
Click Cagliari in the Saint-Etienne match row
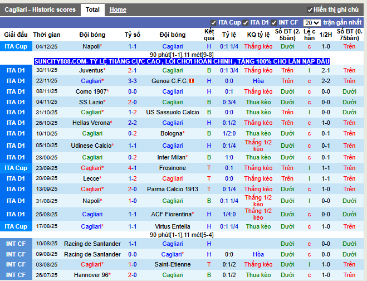[x=92, y=264]
